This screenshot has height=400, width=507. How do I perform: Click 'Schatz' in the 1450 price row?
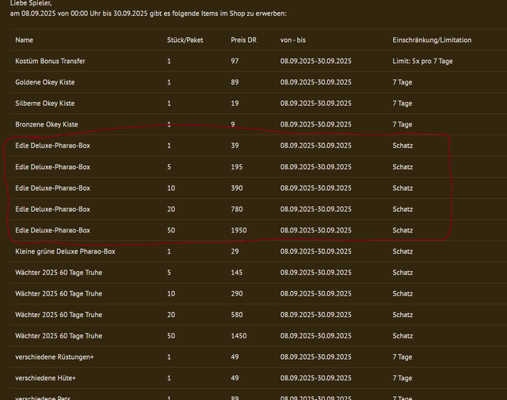coord(402,336)
